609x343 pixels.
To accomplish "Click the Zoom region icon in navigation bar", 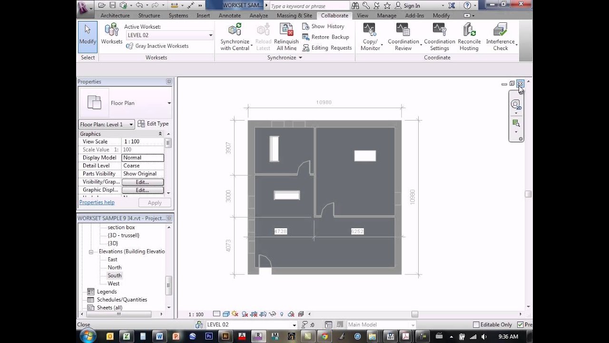I will [x=516, y=123].
